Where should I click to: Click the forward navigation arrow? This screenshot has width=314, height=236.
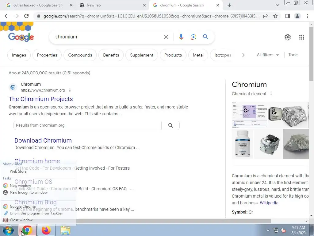coord(17,16)
